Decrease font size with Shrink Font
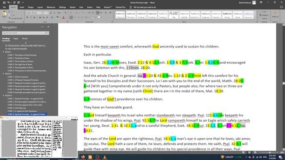285x160 pixels. (54, 13)
